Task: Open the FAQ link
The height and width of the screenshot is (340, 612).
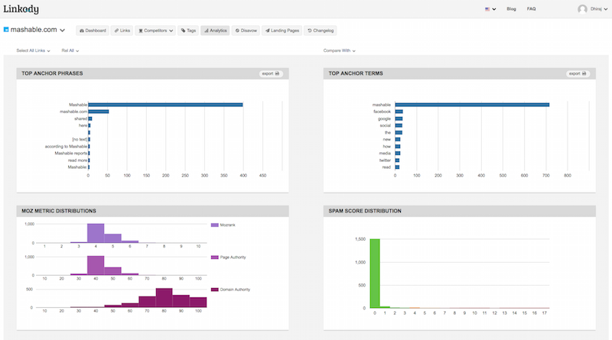Action: coord(531,8)
